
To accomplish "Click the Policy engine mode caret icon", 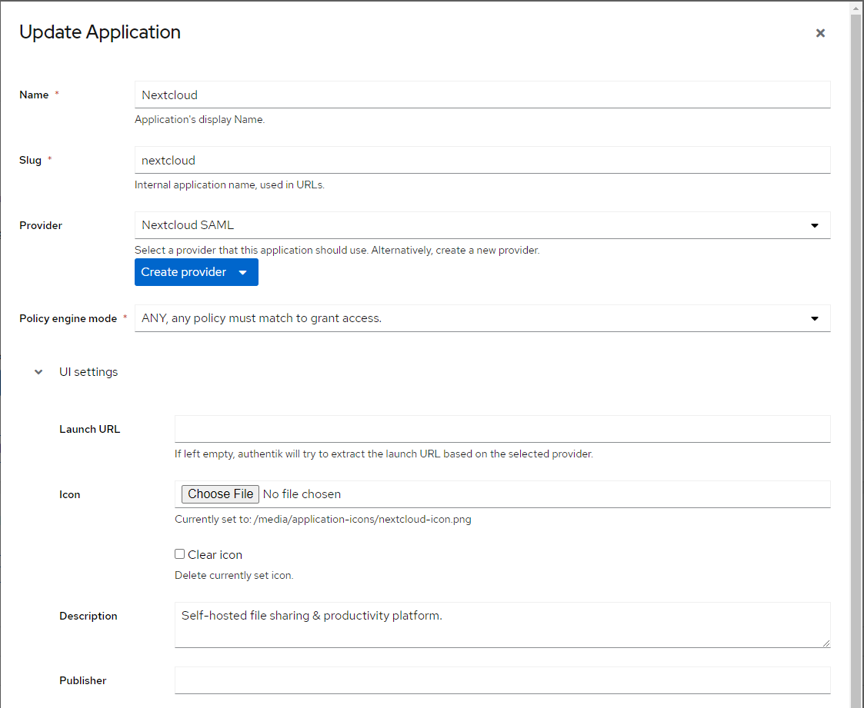I will coord(814,317).
